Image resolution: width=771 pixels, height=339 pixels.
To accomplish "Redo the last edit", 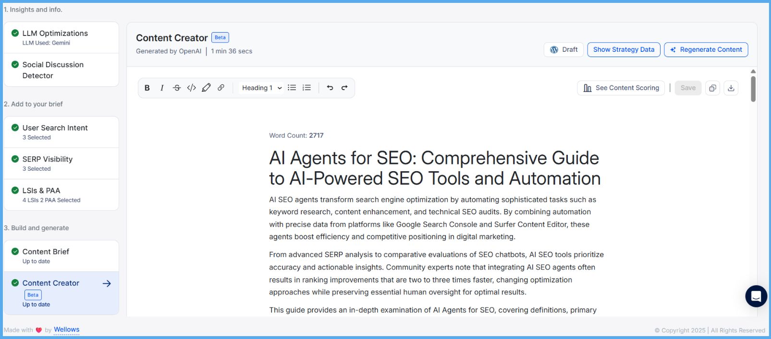I will [x=344, y=88].
